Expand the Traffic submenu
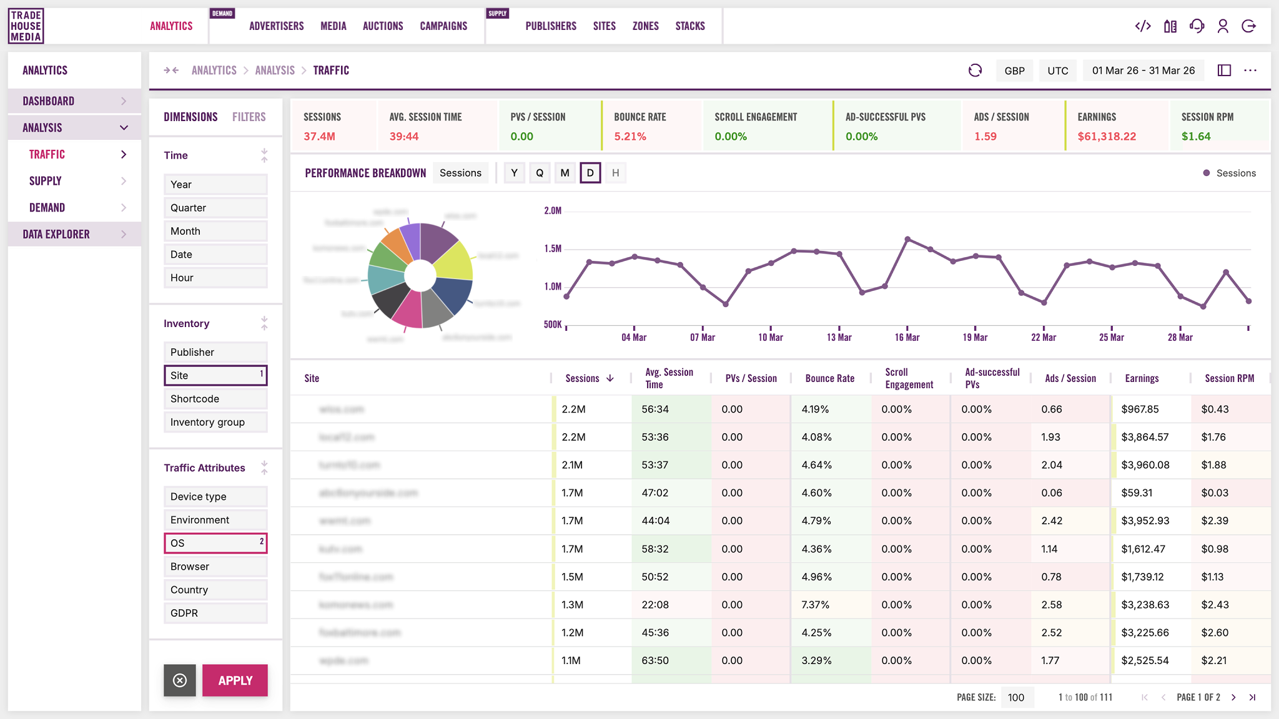The image size is (1279, 719). (123, 154)
